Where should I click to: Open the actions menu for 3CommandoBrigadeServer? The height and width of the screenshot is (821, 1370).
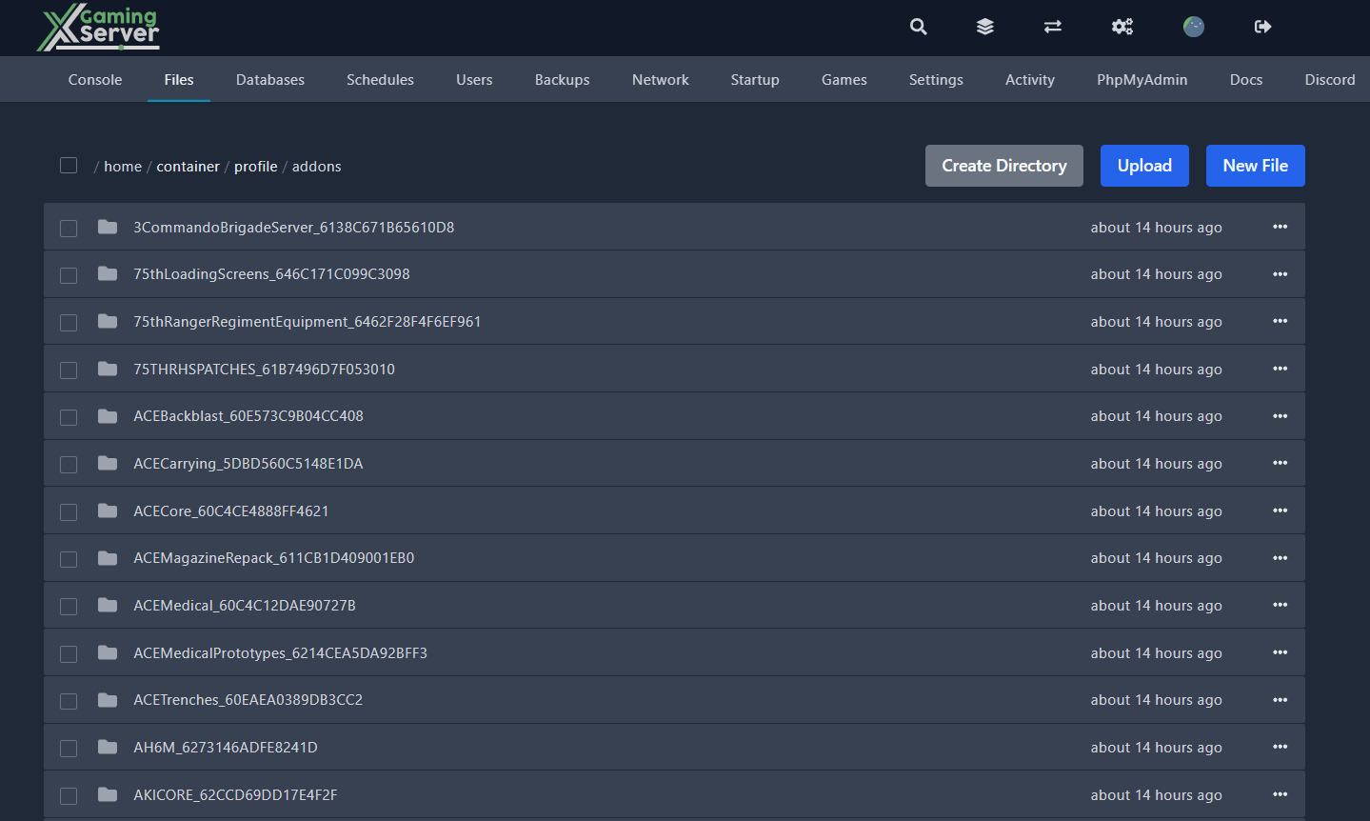(1280, 227)
